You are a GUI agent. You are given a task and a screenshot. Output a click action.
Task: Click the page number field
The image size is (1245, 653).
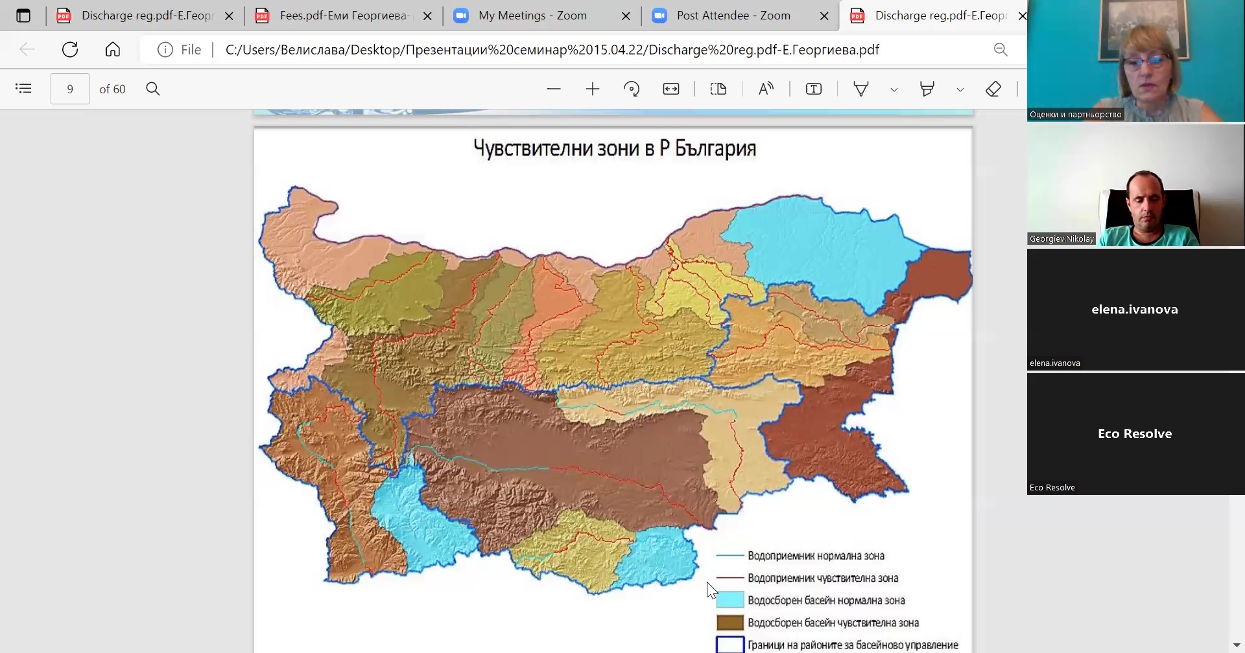point(70,89)
